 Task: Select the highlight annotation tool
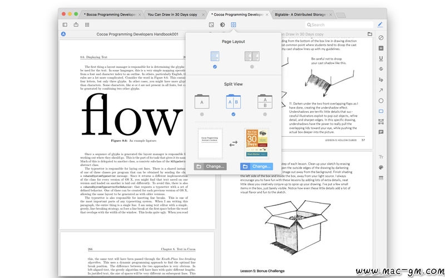pyautogui.click(x=381, y=48)
